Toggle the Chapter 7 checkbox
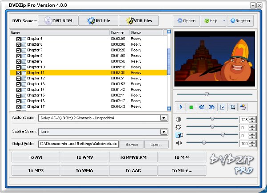The width and height of the screenshot is (267, 193). 18,50
